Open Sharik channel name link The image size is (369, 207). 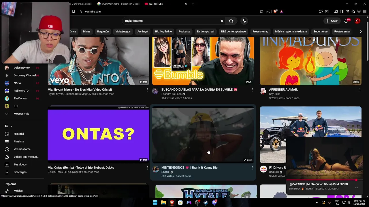165,172
